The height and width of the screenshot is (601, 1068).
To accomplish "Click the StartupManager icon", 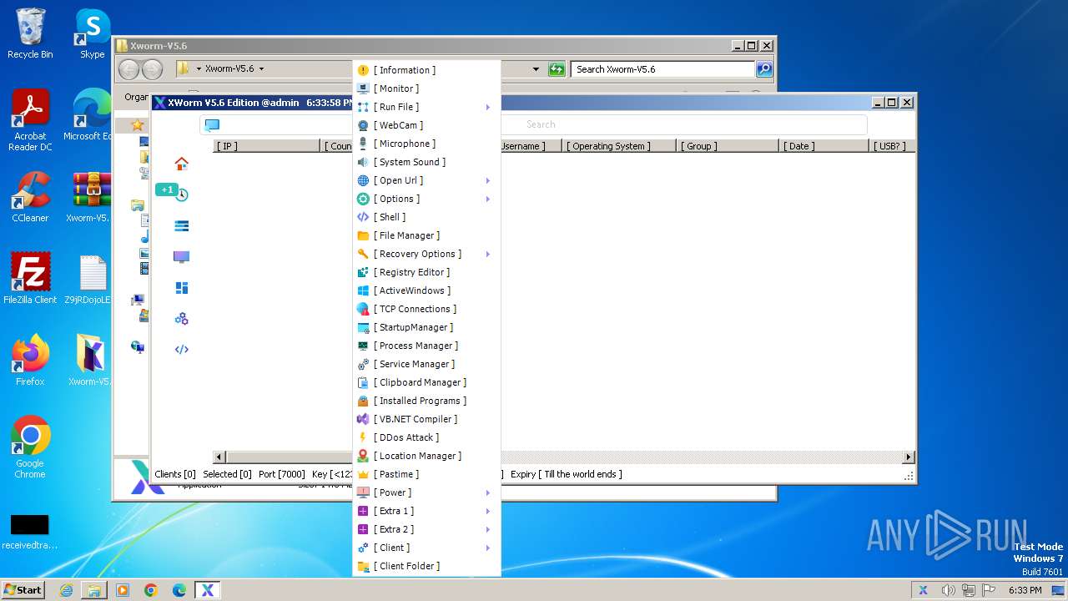I will pyautogui.click(x=363, y=327).
